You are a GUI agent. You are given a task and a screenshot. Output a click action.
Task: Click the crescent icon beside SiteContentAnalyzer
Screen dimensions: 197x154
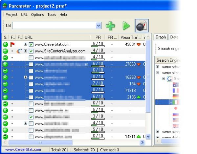pyautogui.click(x=19, y=51)
